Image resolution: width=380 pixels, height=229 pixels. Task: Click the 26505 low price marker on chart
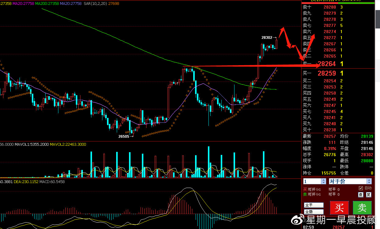124,137
